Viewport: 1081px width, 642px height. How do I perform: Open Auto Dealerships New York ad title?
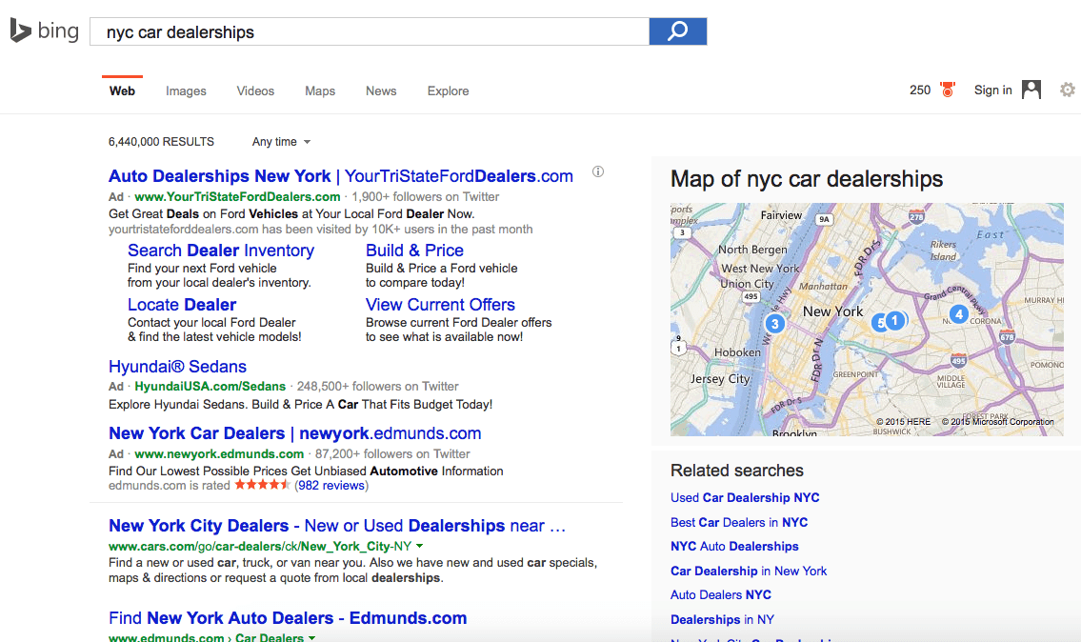pyautogui.click(x=341, y=176)
